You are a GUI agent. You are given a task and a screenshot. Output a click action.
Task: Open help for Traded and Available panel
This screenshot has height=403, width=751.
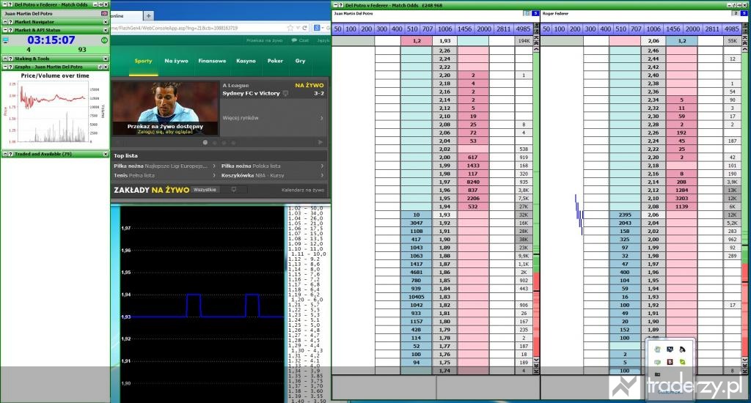coord(10,154)
